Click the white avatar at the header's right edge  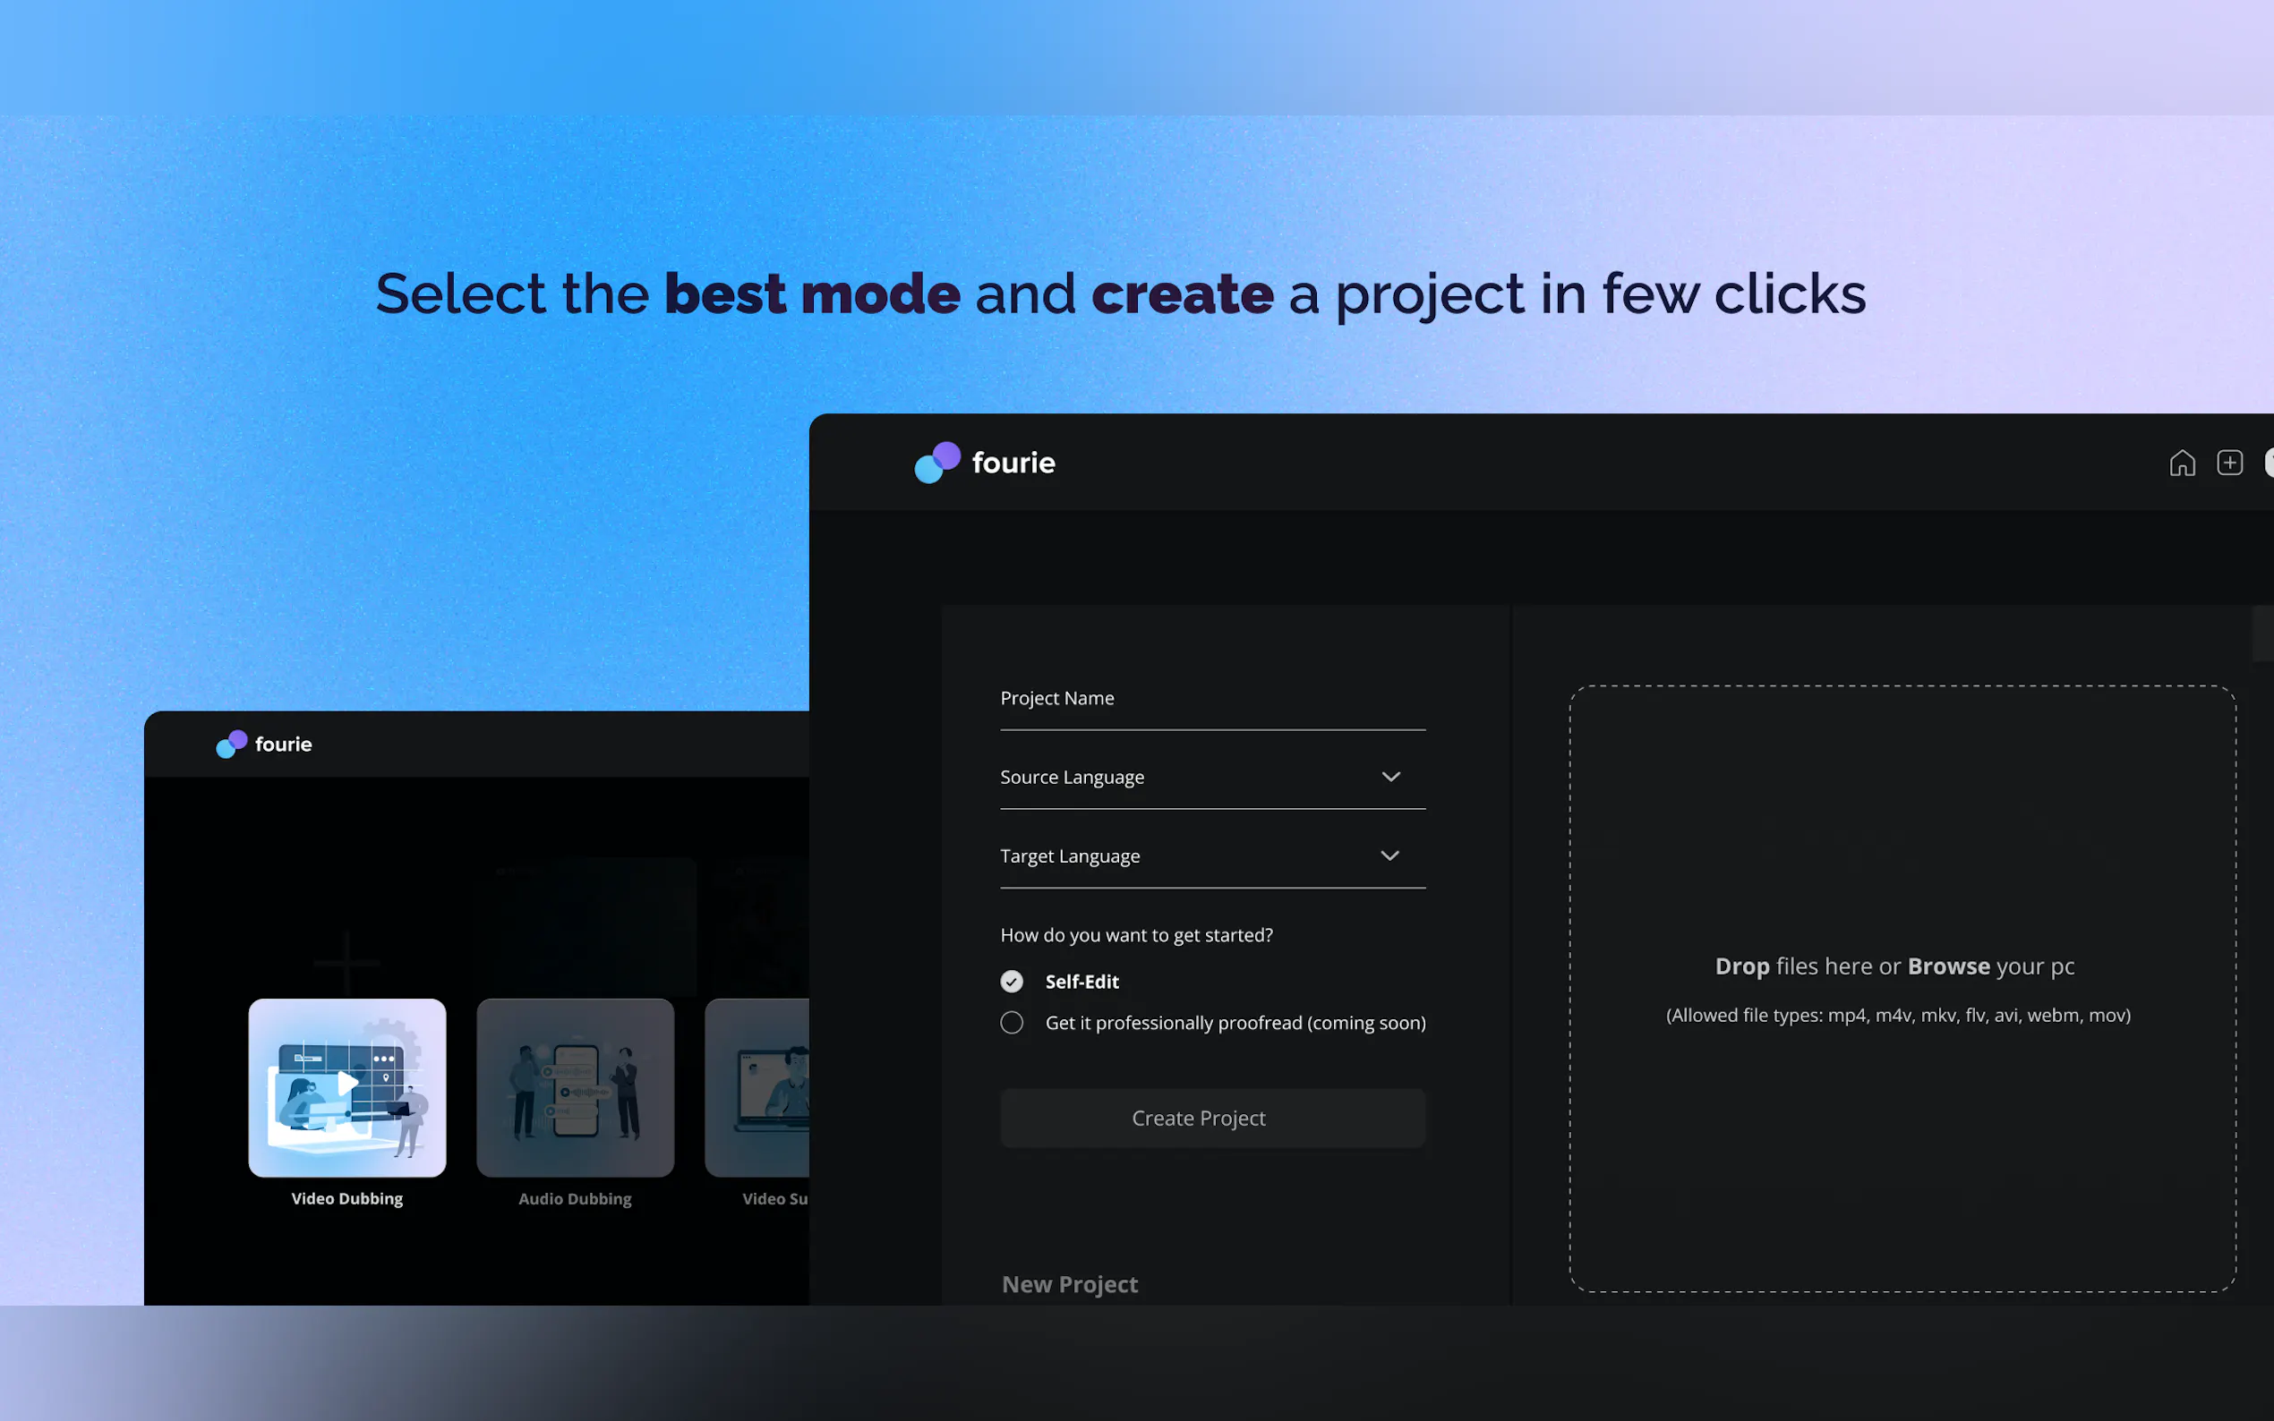(x=2269, y=464)
